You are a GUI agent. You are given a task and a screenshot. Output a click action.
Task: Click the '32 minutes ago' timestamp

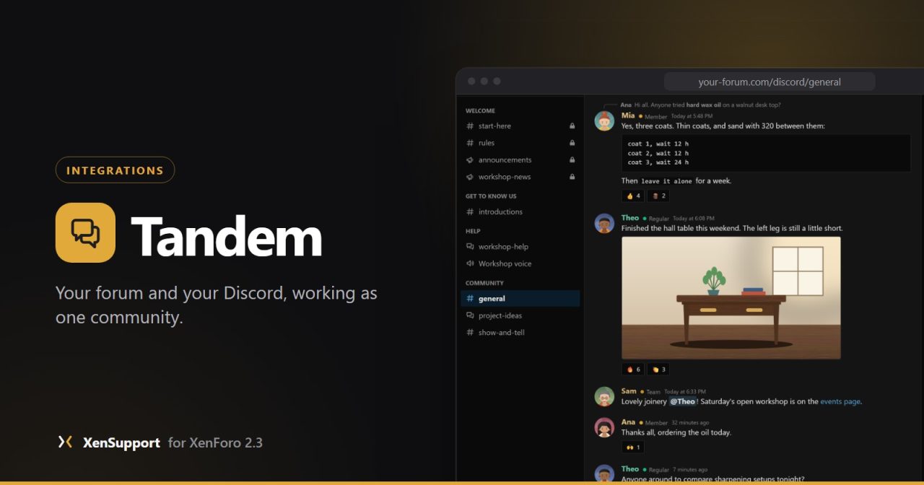[690, 423]
